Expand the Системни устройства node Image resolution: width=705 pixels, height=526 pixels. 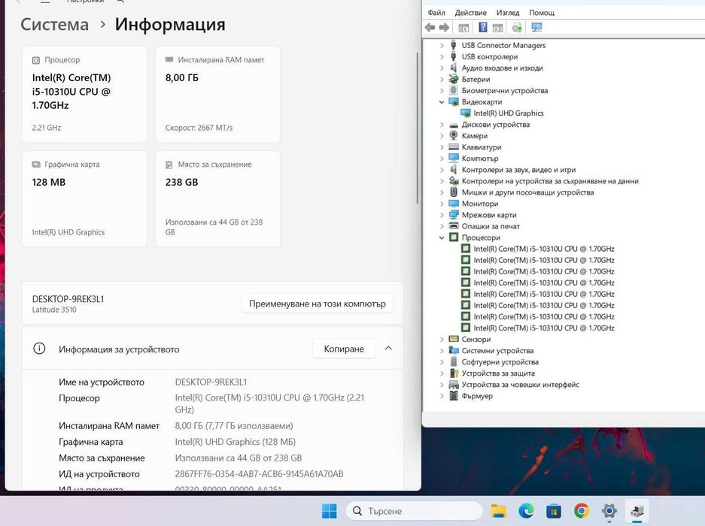tap(442, 350)
